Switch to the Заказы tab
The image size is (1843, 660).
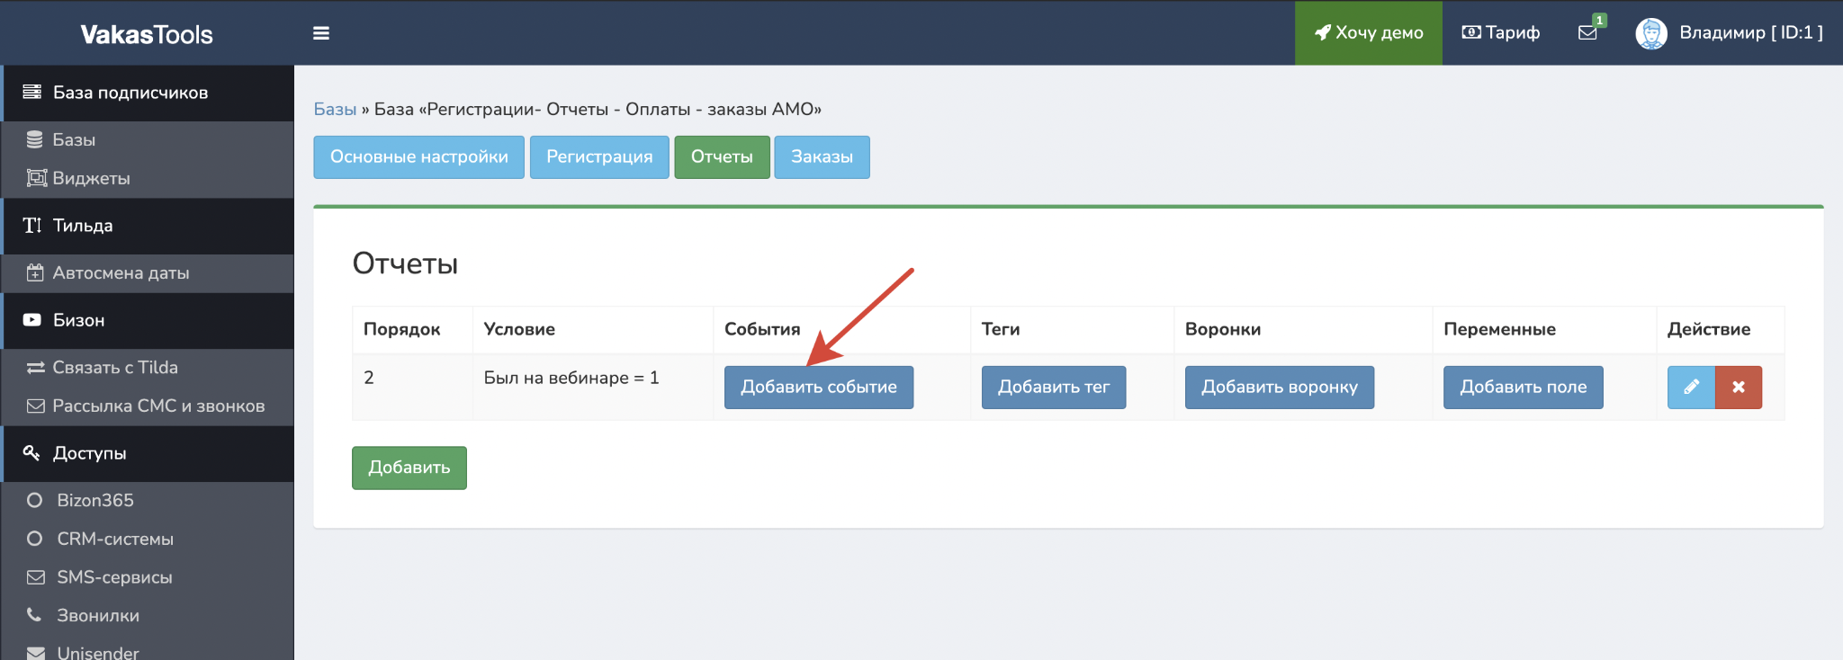pos(822,156)
